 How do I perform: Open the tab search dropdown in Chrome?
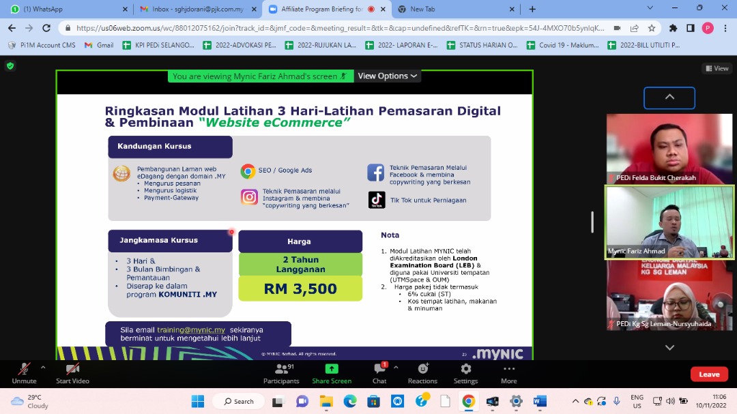[x=650, y=8]
